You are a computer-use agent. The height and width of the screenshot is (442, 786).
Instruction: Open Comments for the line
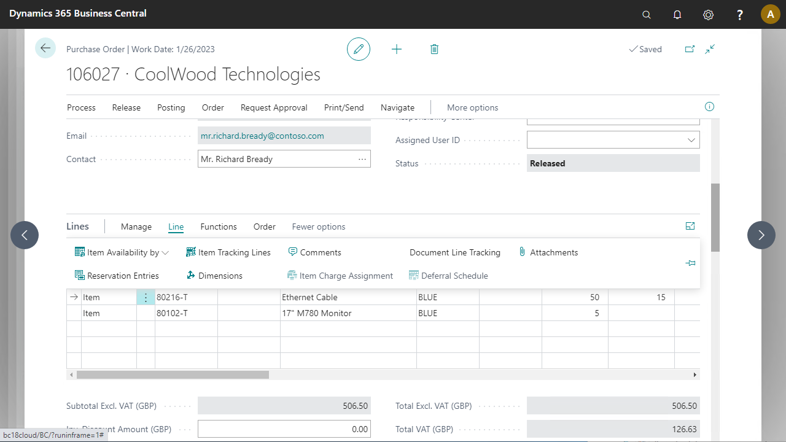tap(314, 252)
